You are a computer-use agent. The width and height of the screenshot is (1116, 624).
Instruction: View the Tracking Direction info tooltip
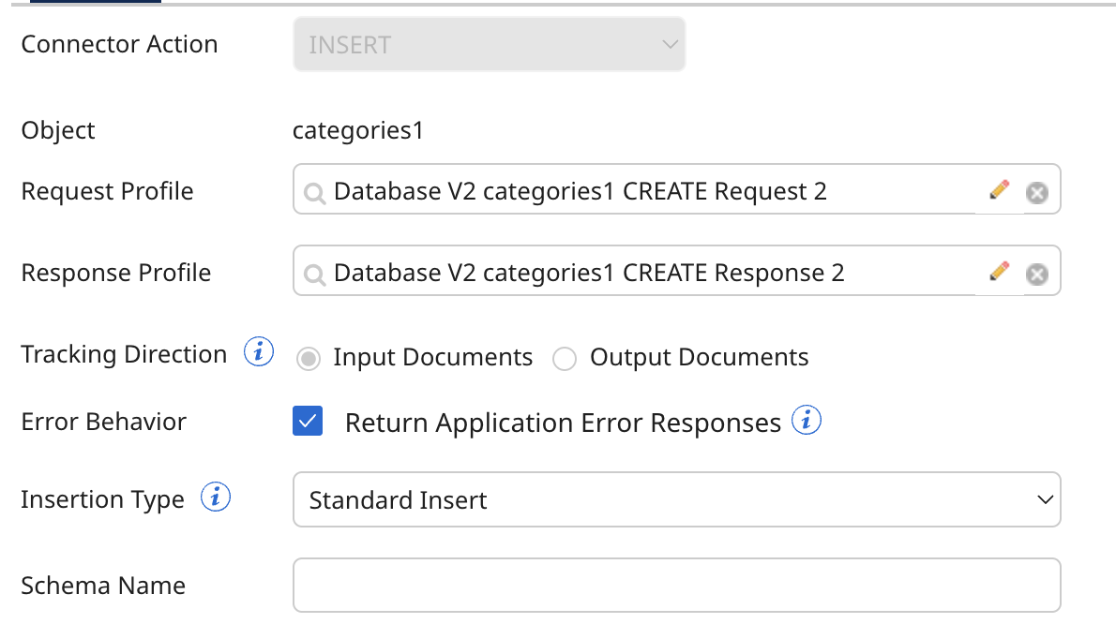pos(257,351)
